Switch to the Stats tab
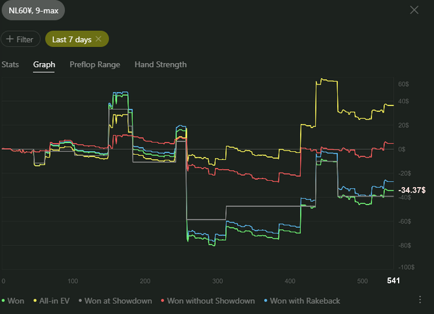Screen dimensions: 434x314 coord(10,64)
